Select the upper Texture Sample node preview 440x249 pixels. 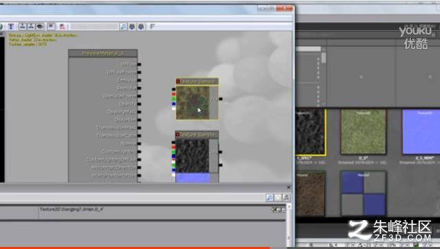pos(192,103)
